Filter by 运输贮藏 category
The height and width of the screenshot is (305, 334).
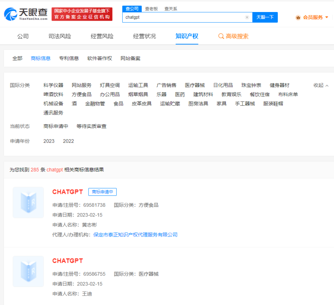point(170,104)
